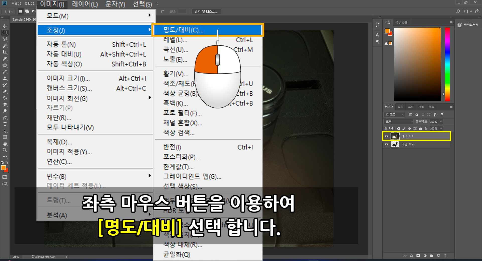Choose Add to selection mode in options bar
This screenshot has height=261, width=482.
[x=27, y=11]
